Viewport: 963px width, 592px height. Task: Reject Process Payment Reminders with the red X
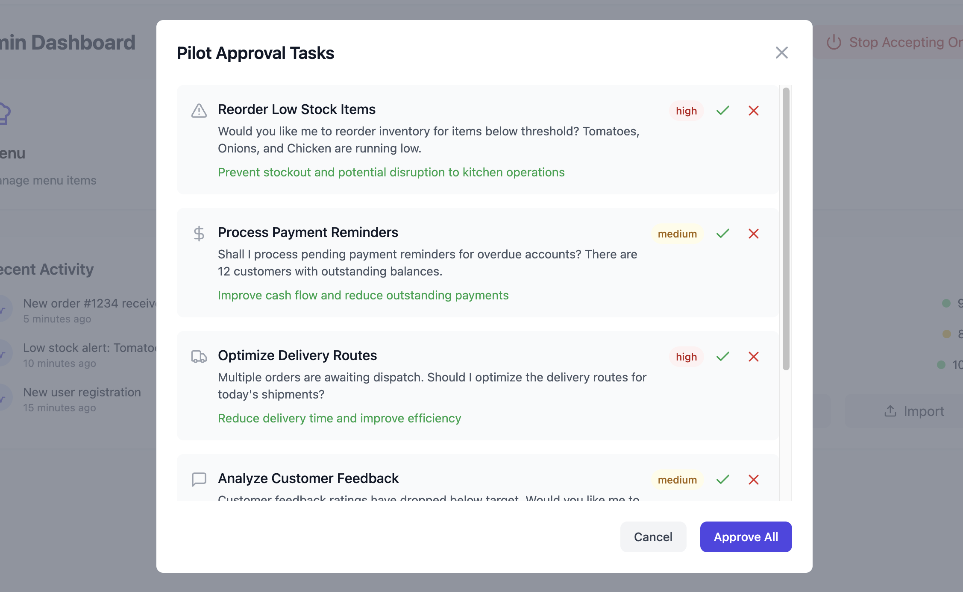[x=754, y=234]
